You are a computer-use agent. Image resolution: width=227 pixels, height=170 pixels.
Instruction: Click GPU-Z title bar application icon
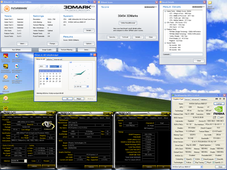click(173, 95)
